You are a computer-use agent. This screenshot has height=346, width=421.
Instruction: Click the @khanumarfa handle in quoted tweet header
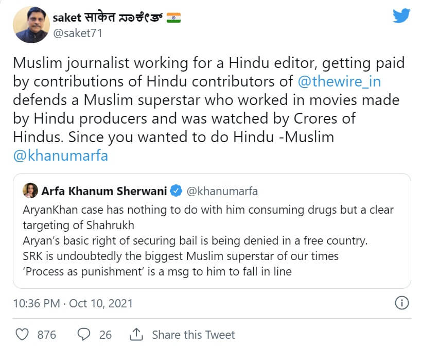[222, 192]
